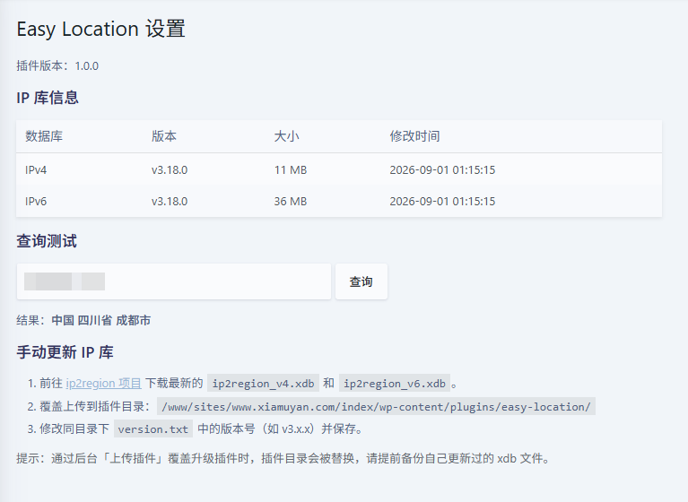Image resolution: width=688 pixels, height=502 pixels.
Task: Click v3.18.0 in the IPv4 row
Action: 170,169
